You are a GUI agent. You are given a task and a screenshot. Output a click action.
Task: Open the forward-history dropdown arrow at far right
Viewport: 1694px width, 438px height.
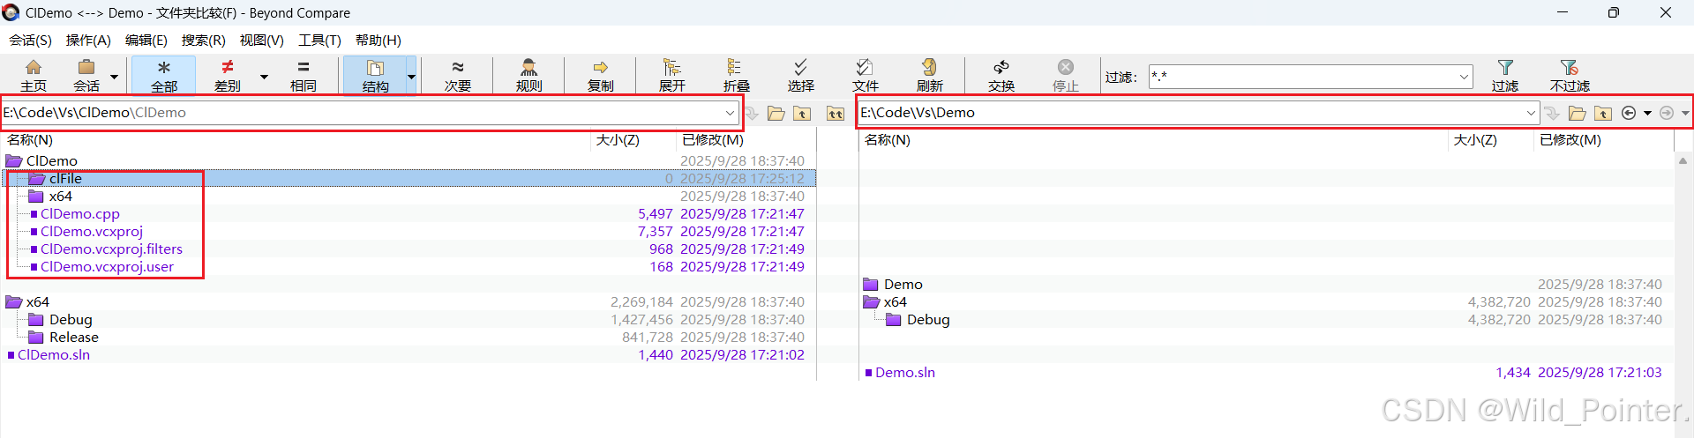(1685, 113)
